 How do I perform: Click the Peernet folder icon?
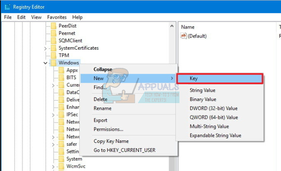[53, 33]
